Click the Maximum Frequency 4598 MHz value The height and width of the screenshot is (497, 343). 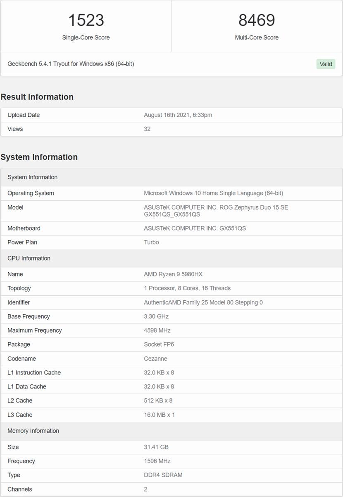click(x=157, y=331)
